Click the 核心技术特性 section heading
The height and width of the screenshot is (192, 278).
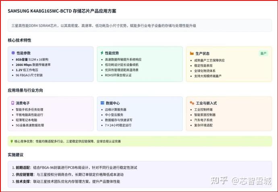19,40
